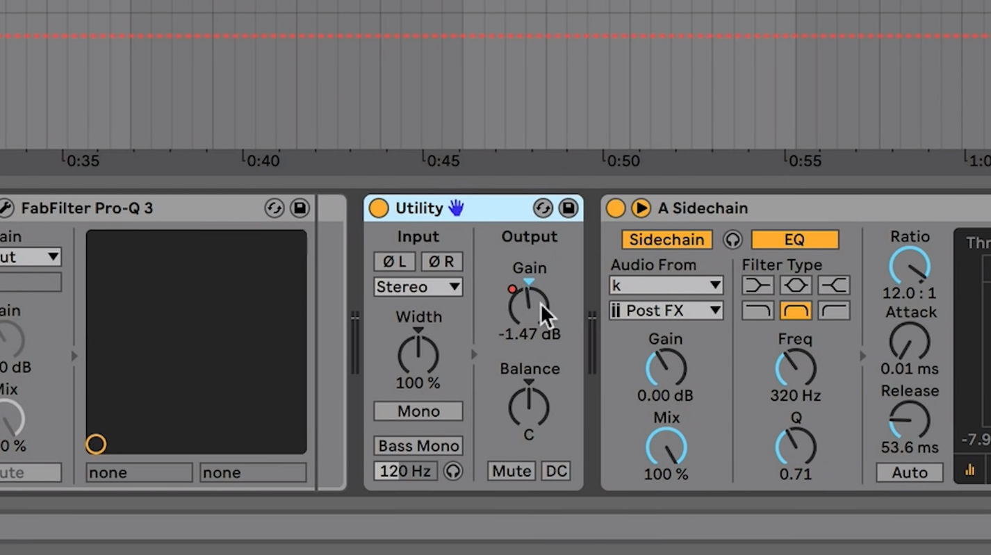Screen dimensions: 991x555
Task: Click the '0.01 ms' attack value
Action: (x=910, y=369)
